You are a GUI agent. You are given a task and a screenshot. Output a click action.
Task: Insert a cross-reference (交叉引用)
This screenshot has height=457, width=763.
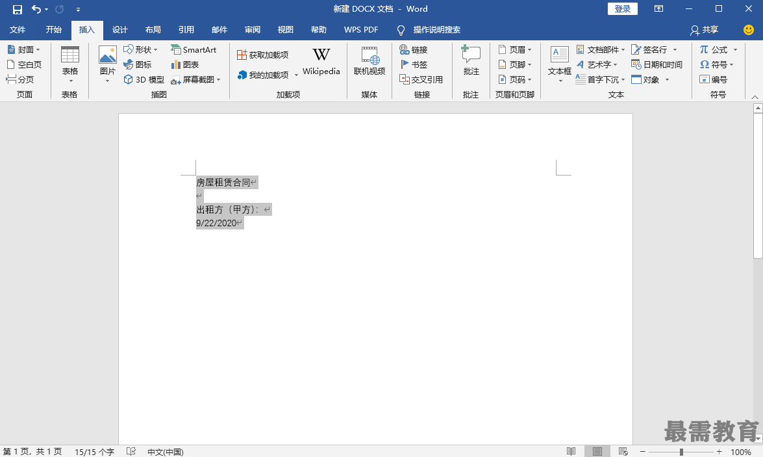(x=421, y=79)
